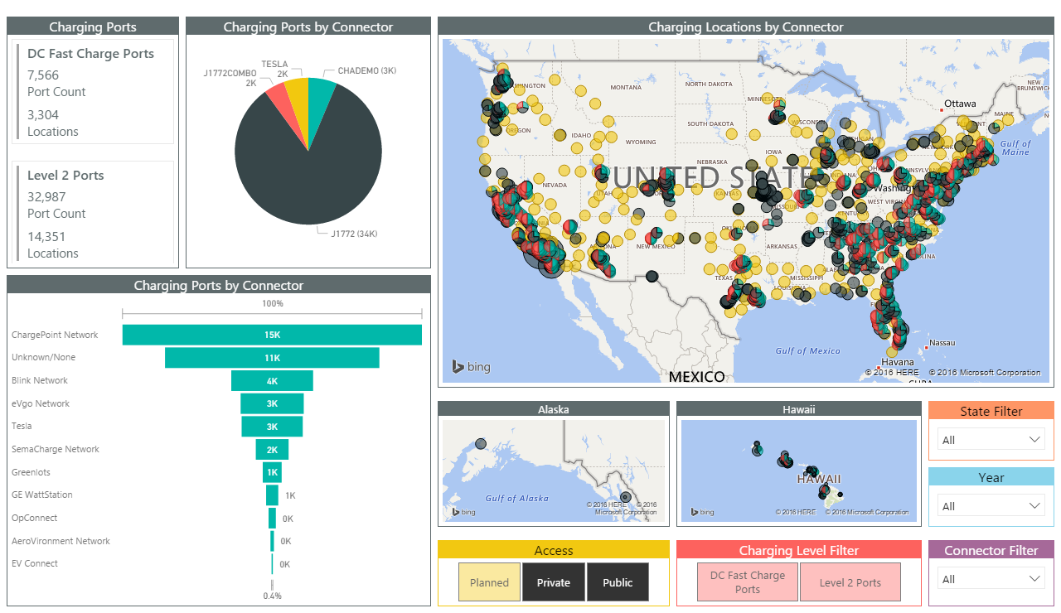Click the Unknown/None 11K funnel bar
Viewport: 1061px width, 613px height.
click(x=272, y=358)
